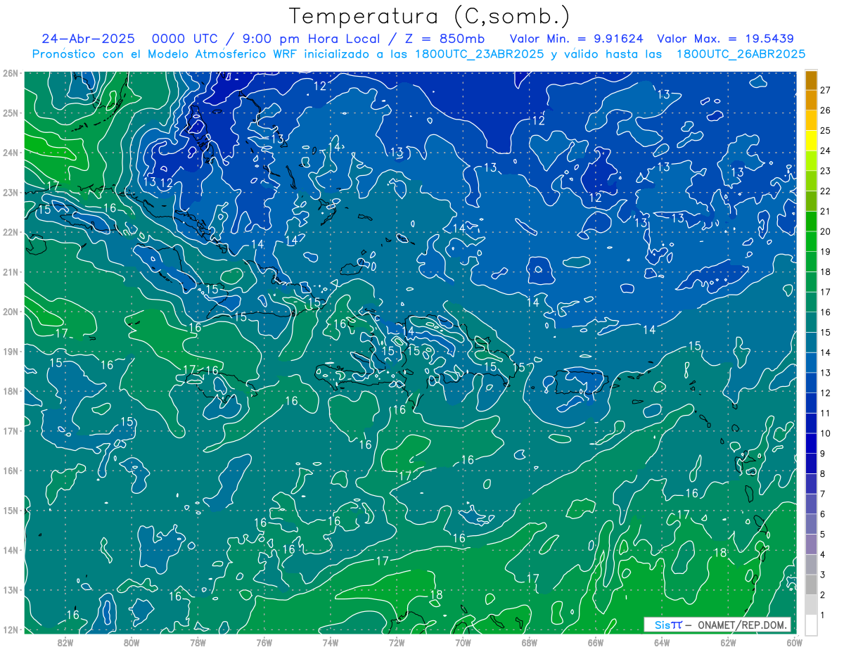844x652 pixels.
Task: Click legend value 3 on color scale
Action: coord(823,575)
